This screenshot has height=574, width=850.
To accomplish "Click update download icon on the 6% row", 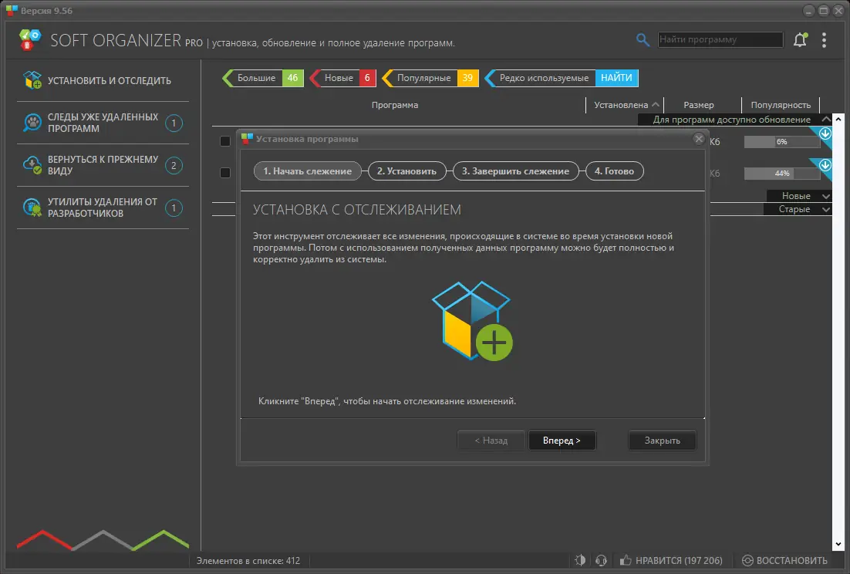I will pos(825,133).
